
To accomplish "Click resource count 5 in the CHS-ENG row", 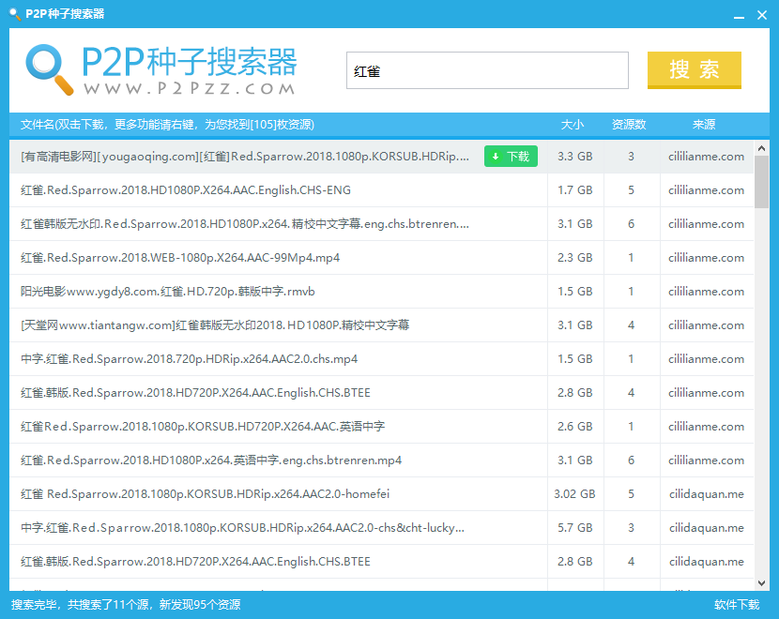I will click(631, 190).
